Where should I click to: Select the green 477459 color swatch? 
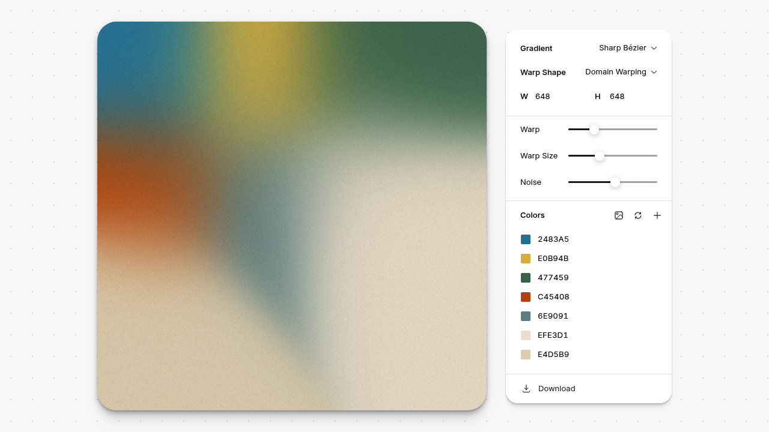pos(526,278)
